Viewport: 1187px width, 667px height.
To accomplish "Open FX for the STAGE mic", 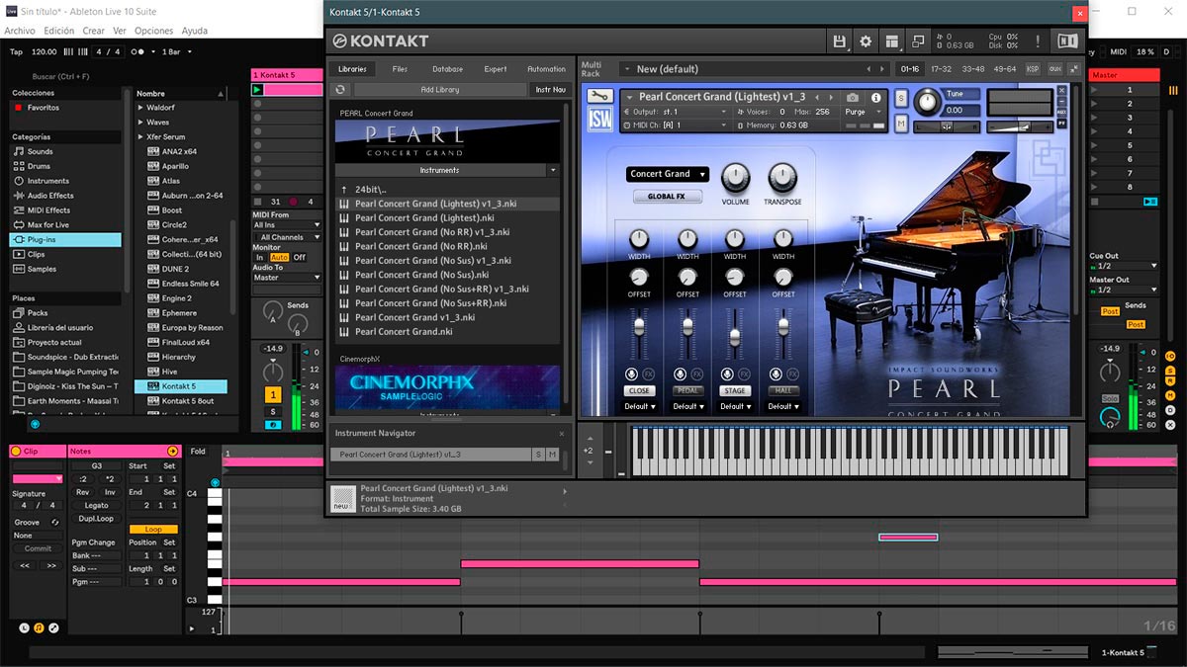I will (x=745, y=375).
